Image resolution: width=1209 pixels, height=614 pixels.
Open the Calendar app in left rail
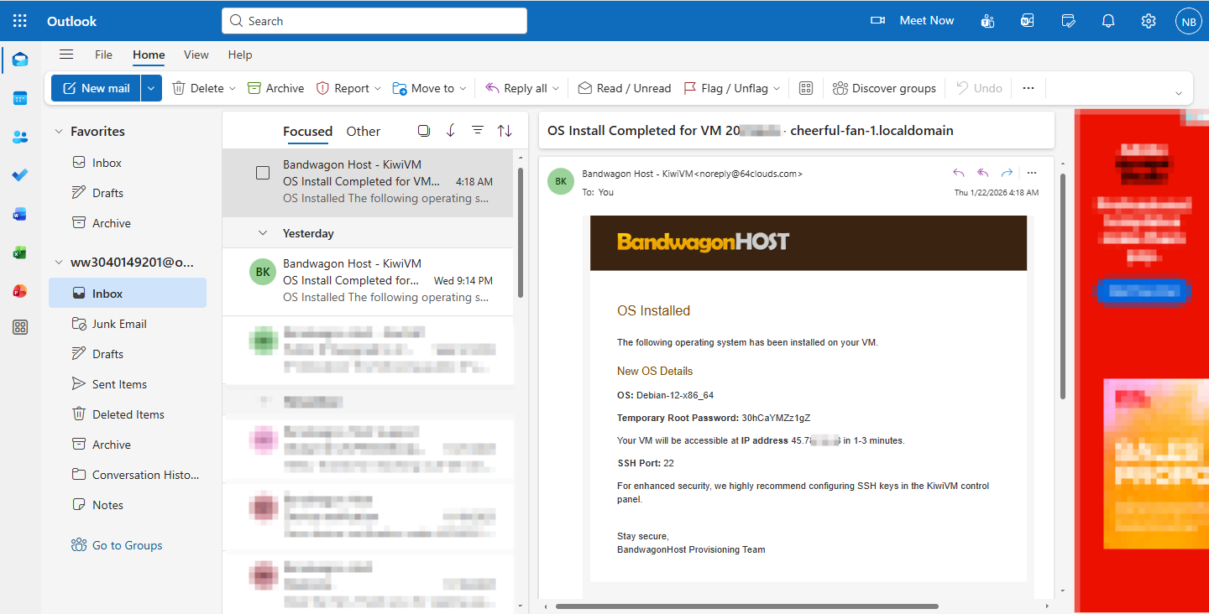click(20, 98)
